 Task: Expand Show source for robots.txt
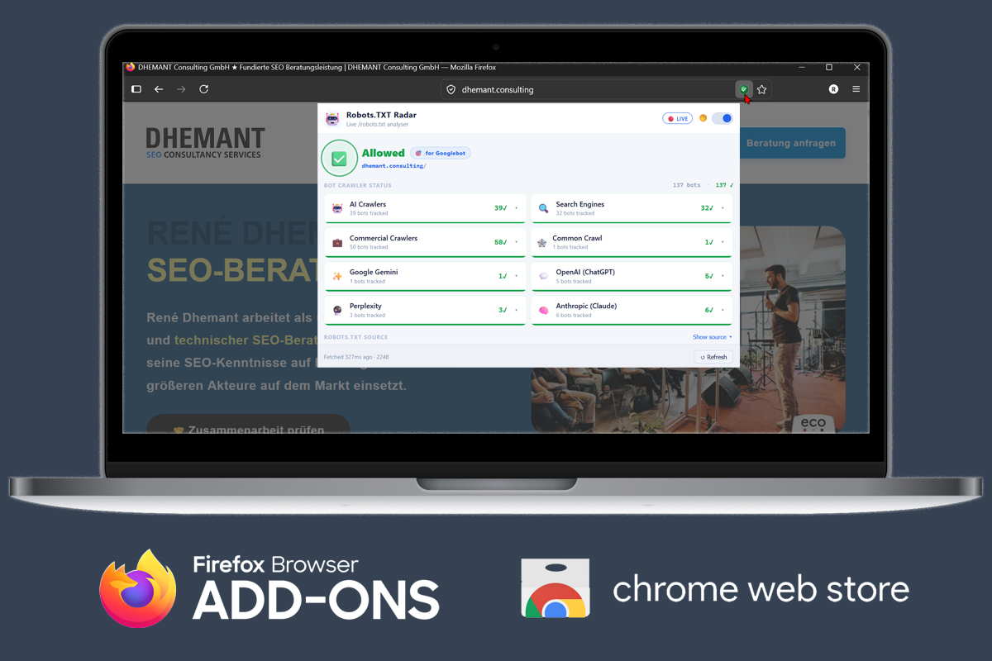click(x=712, y=337)
